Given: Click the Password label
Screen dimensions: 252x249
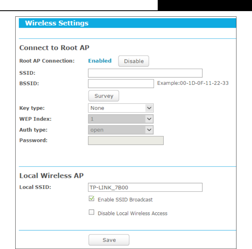Looking at the screenshot, I should point(33,140).
